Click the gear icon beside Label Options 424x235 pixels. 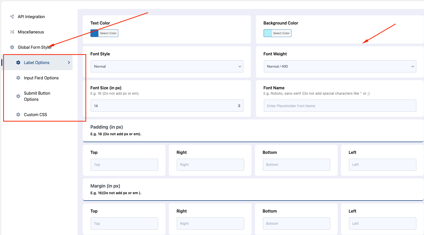click(18, 62)
